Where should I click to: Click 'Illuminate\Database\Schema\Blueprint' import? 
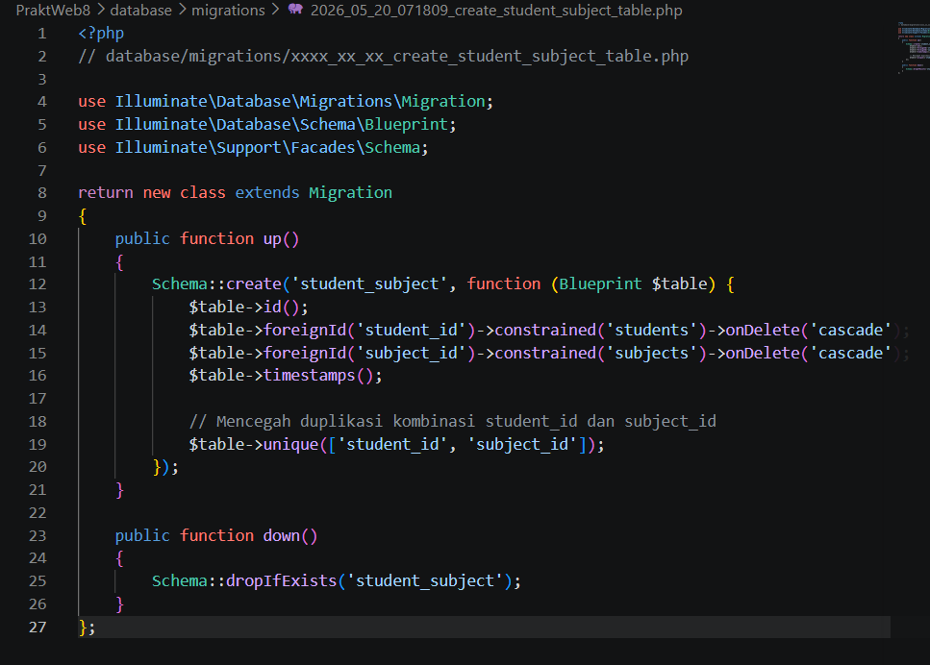[282, 125]
